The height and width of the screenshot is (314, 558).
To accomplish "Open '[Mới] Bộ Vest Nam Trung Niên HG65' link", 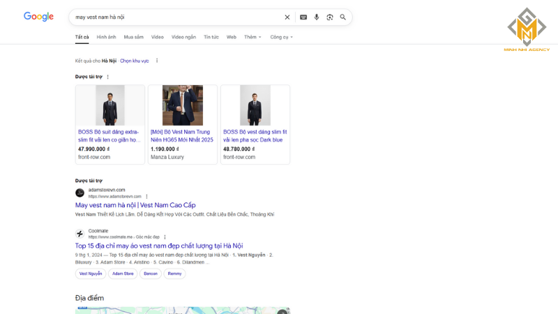I will coord(182,135).
